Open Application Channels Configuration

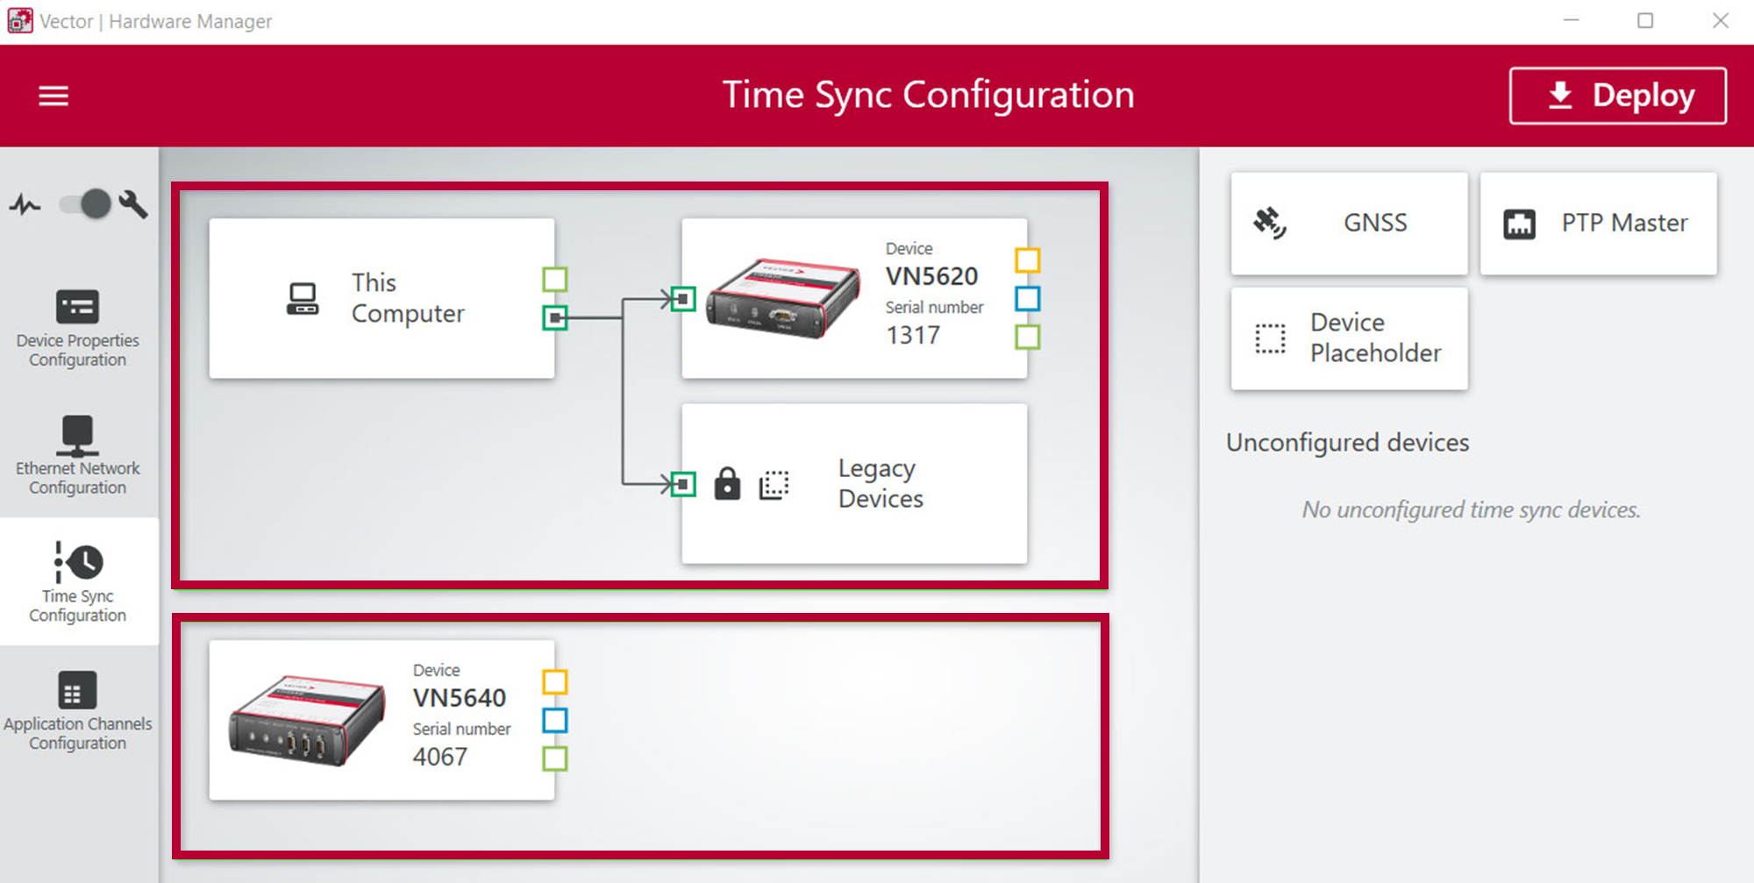78,711
